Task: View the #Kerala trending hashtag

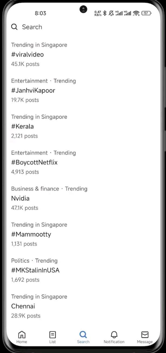Action: tap(22, 126)
